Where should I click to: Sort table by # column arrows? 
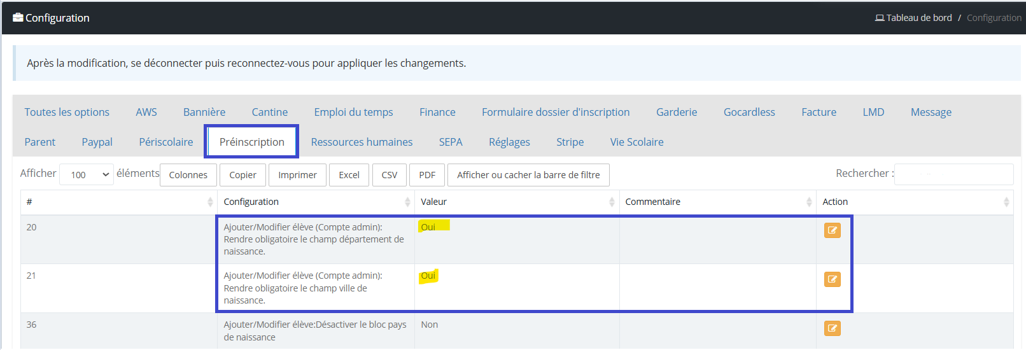pos(210,202)
